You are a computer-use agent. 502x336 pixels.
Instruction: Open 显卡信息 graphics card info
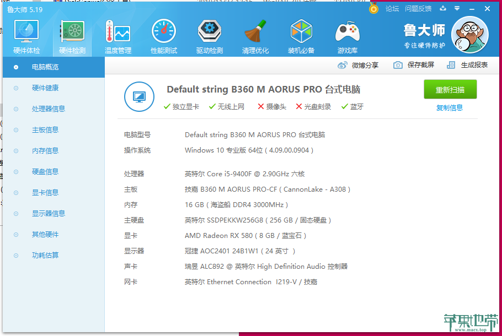pos(54,192)
